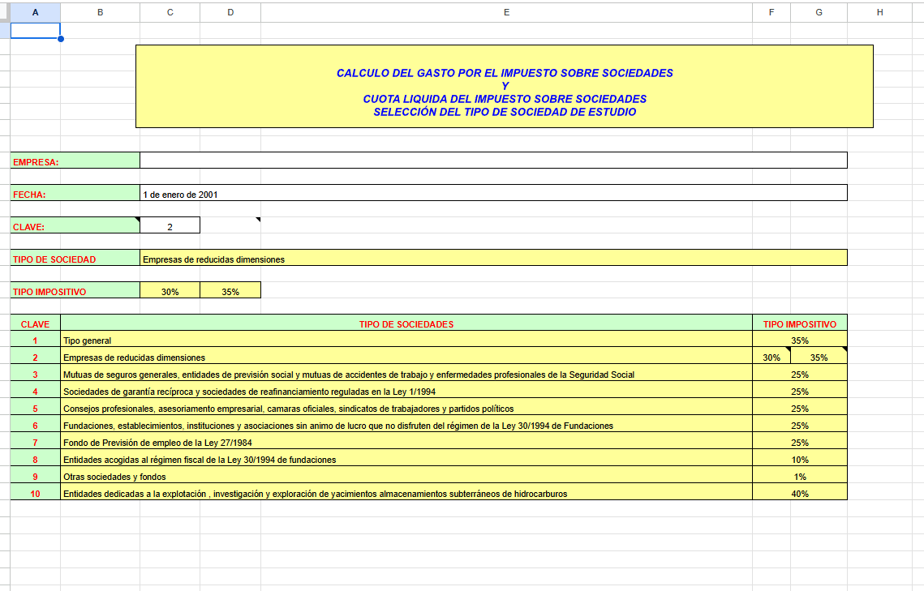This screenshot has height=591, width=924.
Task: Click the select-all corner box
Action: 5,12
